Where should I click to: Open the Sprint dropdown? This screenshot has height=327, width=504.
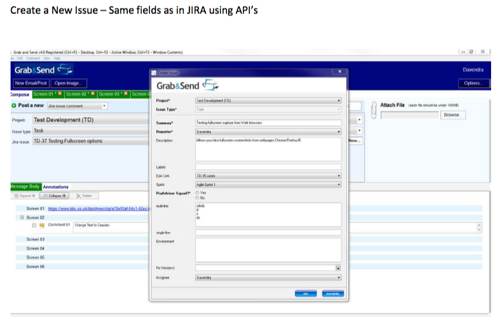339,185
